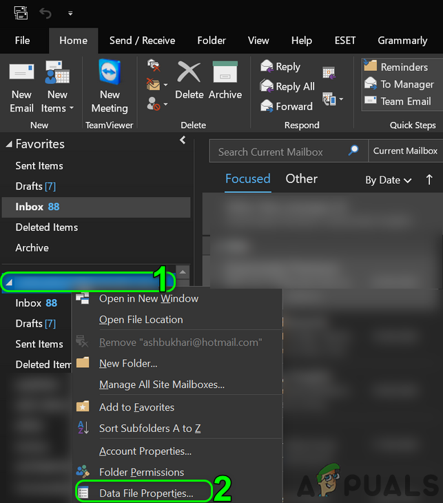Choose Data File Properties...
This screenshot has width=443, height=503.
(x=178, y=493)
